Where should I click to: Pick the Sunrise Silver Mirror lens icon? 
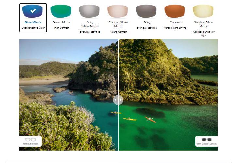(203, 11)
